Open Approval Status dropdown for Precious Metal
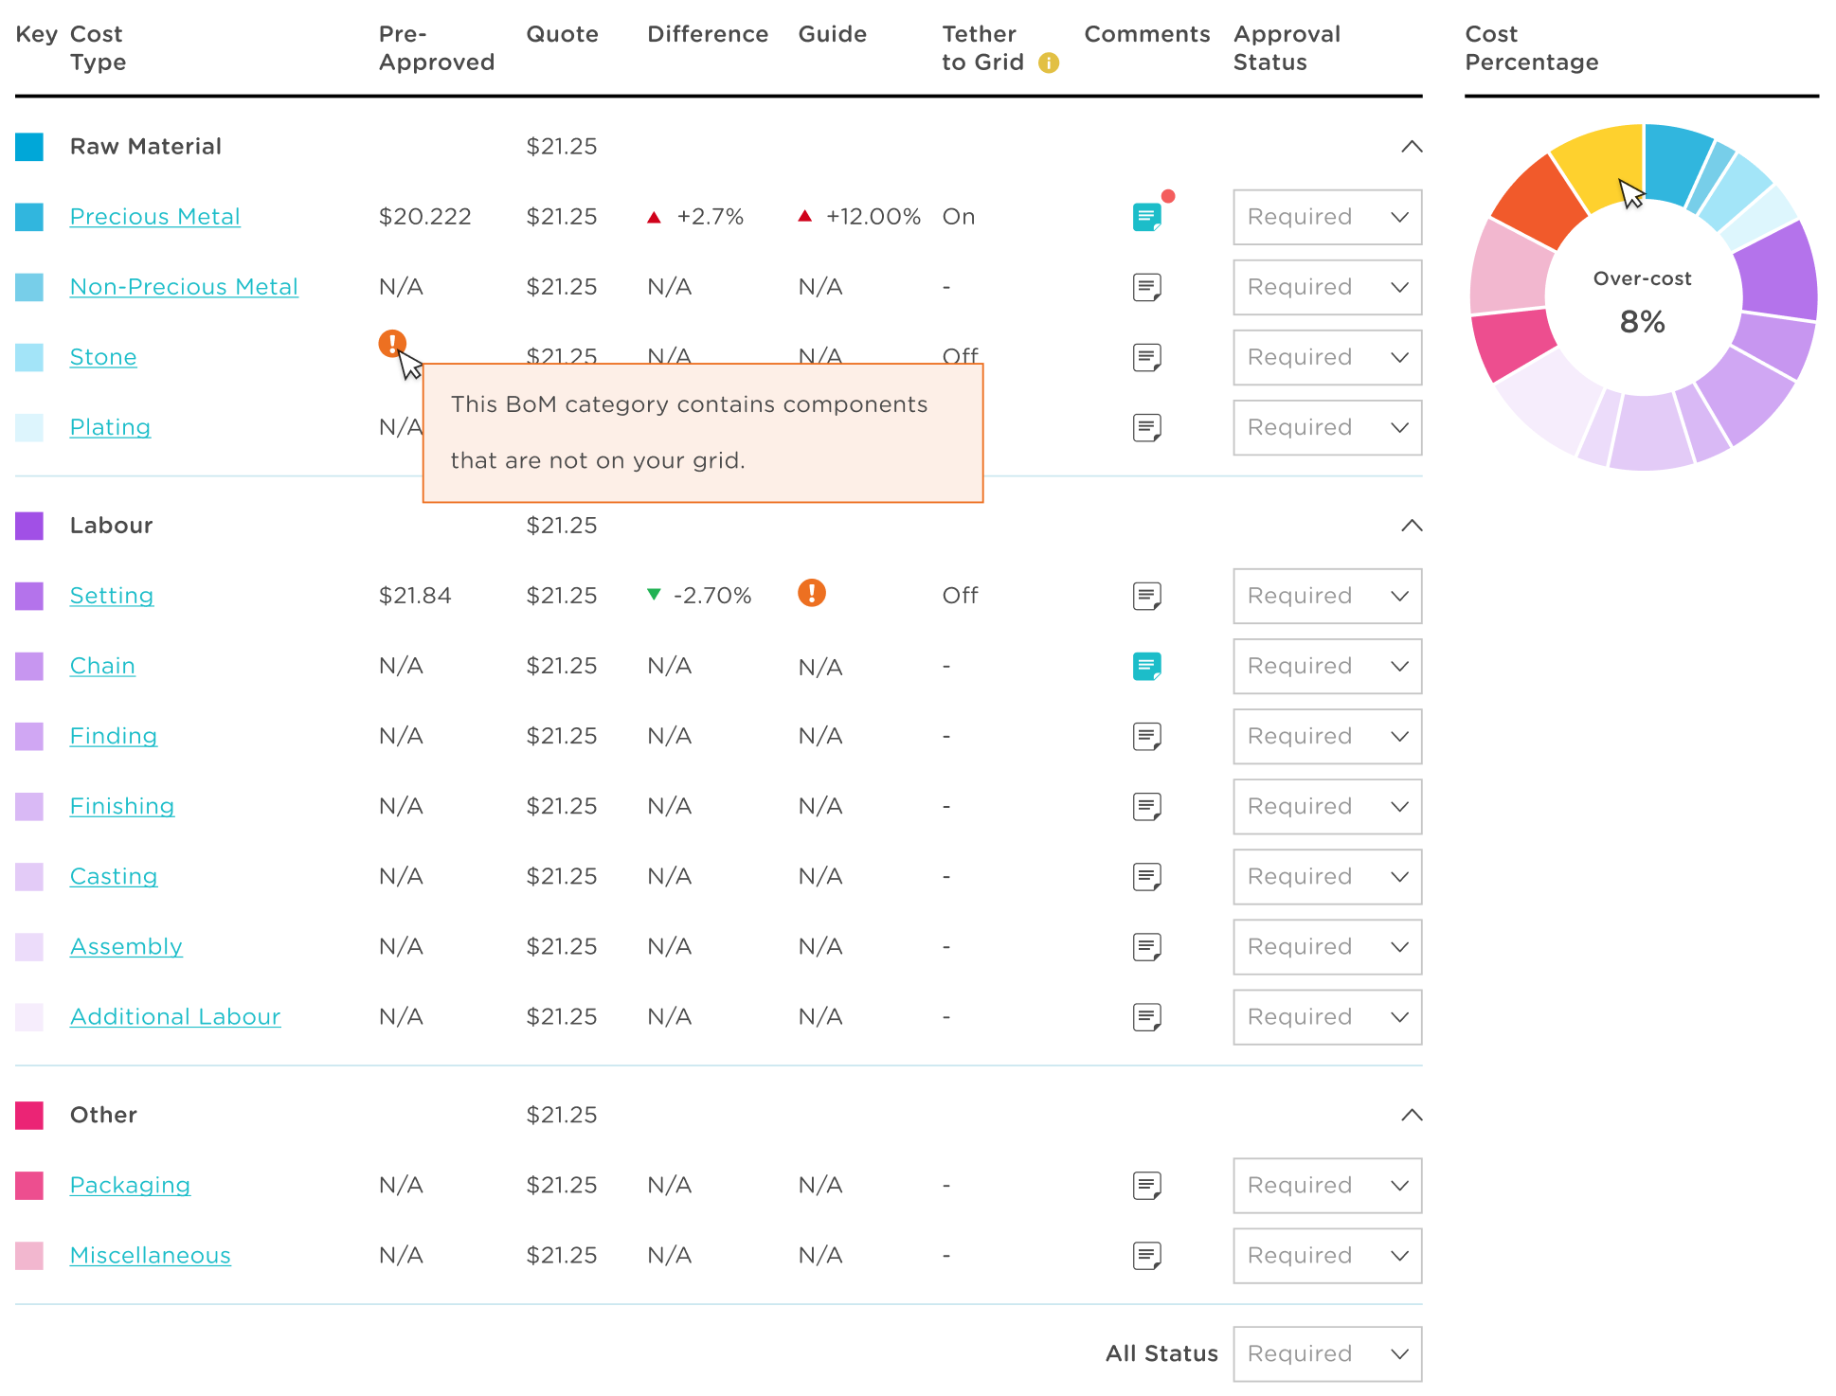Viewport: 1836px width, 1396px height. tap(1326, 217)
